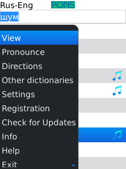Click the search field containing шум

[63, 17]
